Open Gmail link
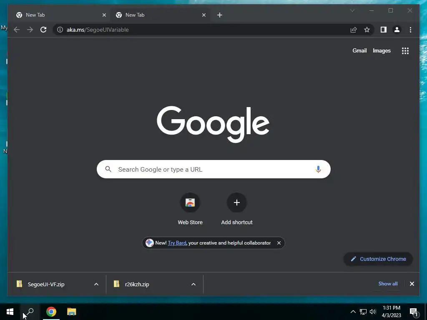This screenshot has width=427, height=320. [359, 50]
